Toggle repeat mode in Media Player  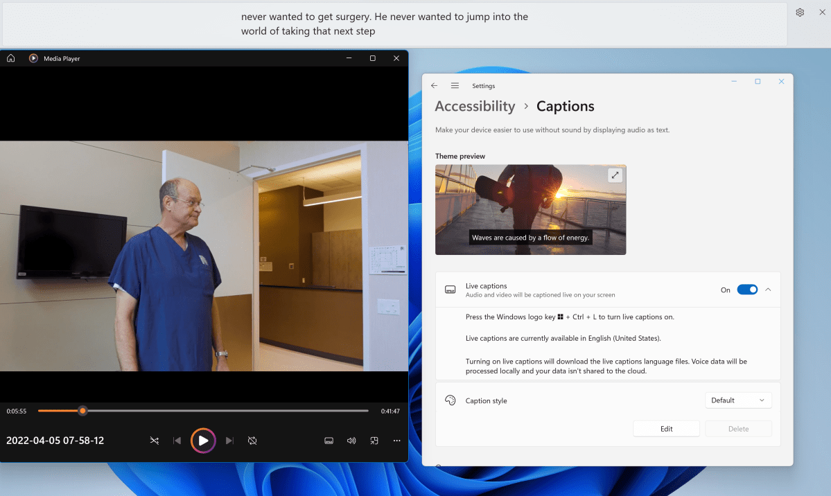click(x=252, y=441)
